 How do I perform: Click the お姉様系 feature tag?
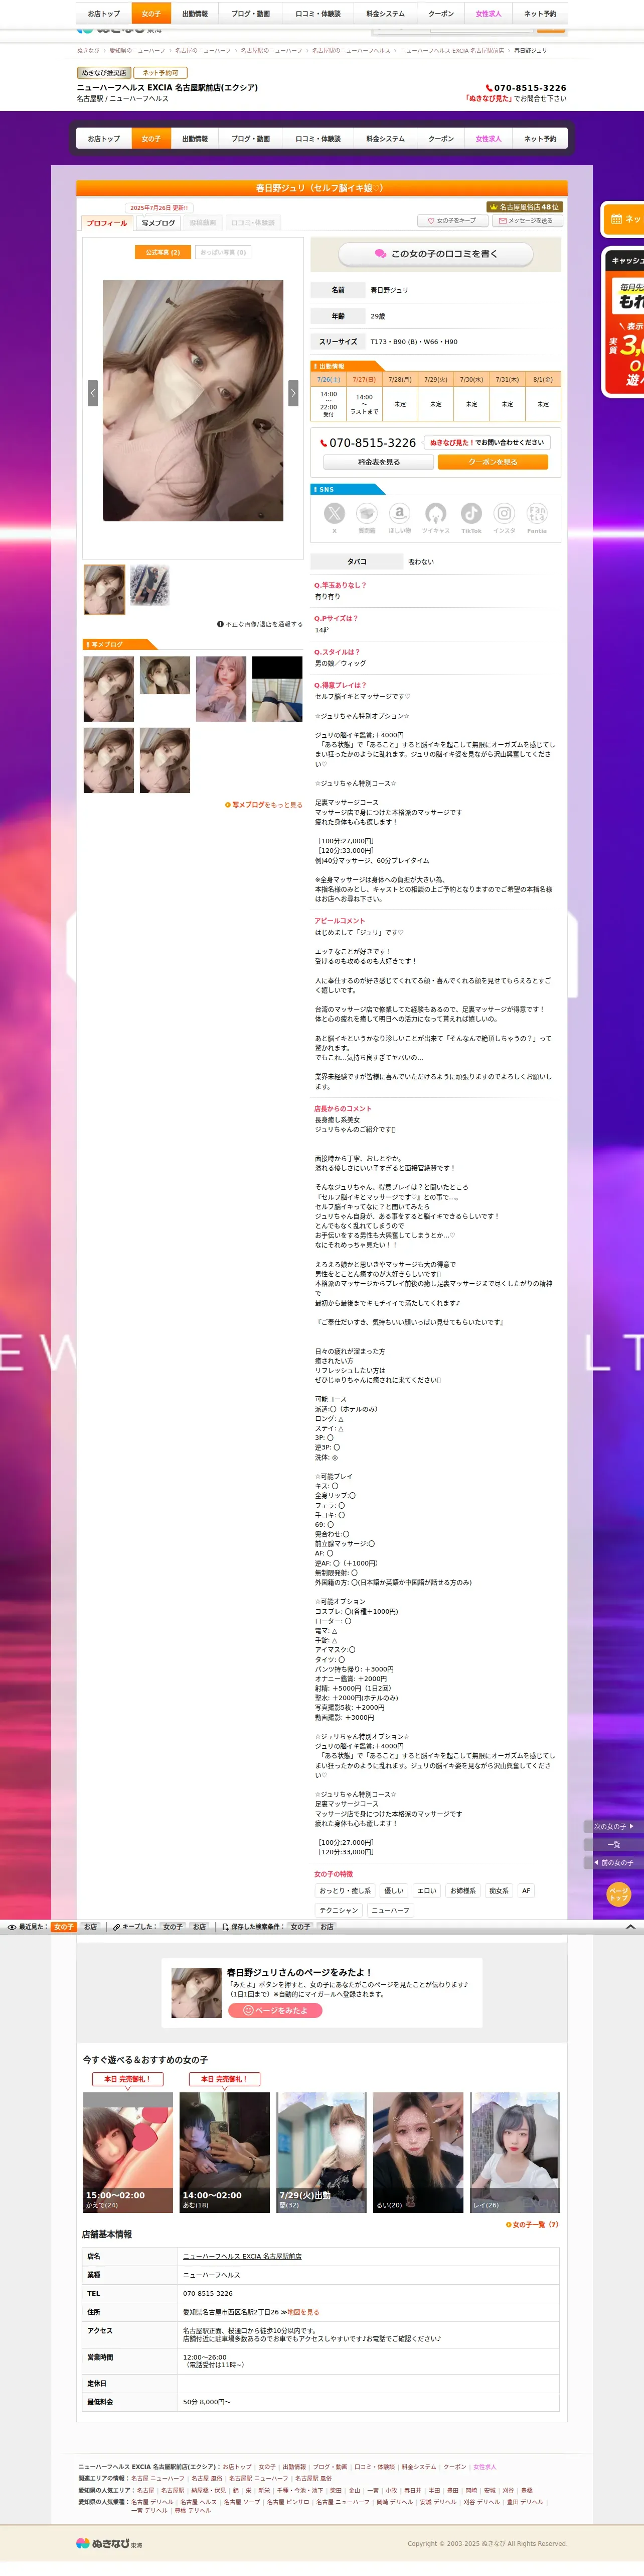click(462, 1890)
